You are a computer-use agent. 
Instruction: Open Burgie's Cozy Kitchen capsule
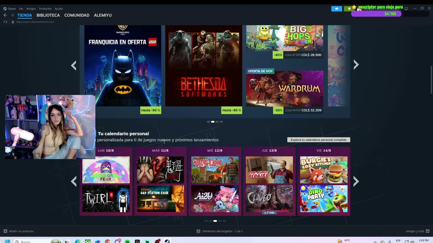tap(324, 170)
